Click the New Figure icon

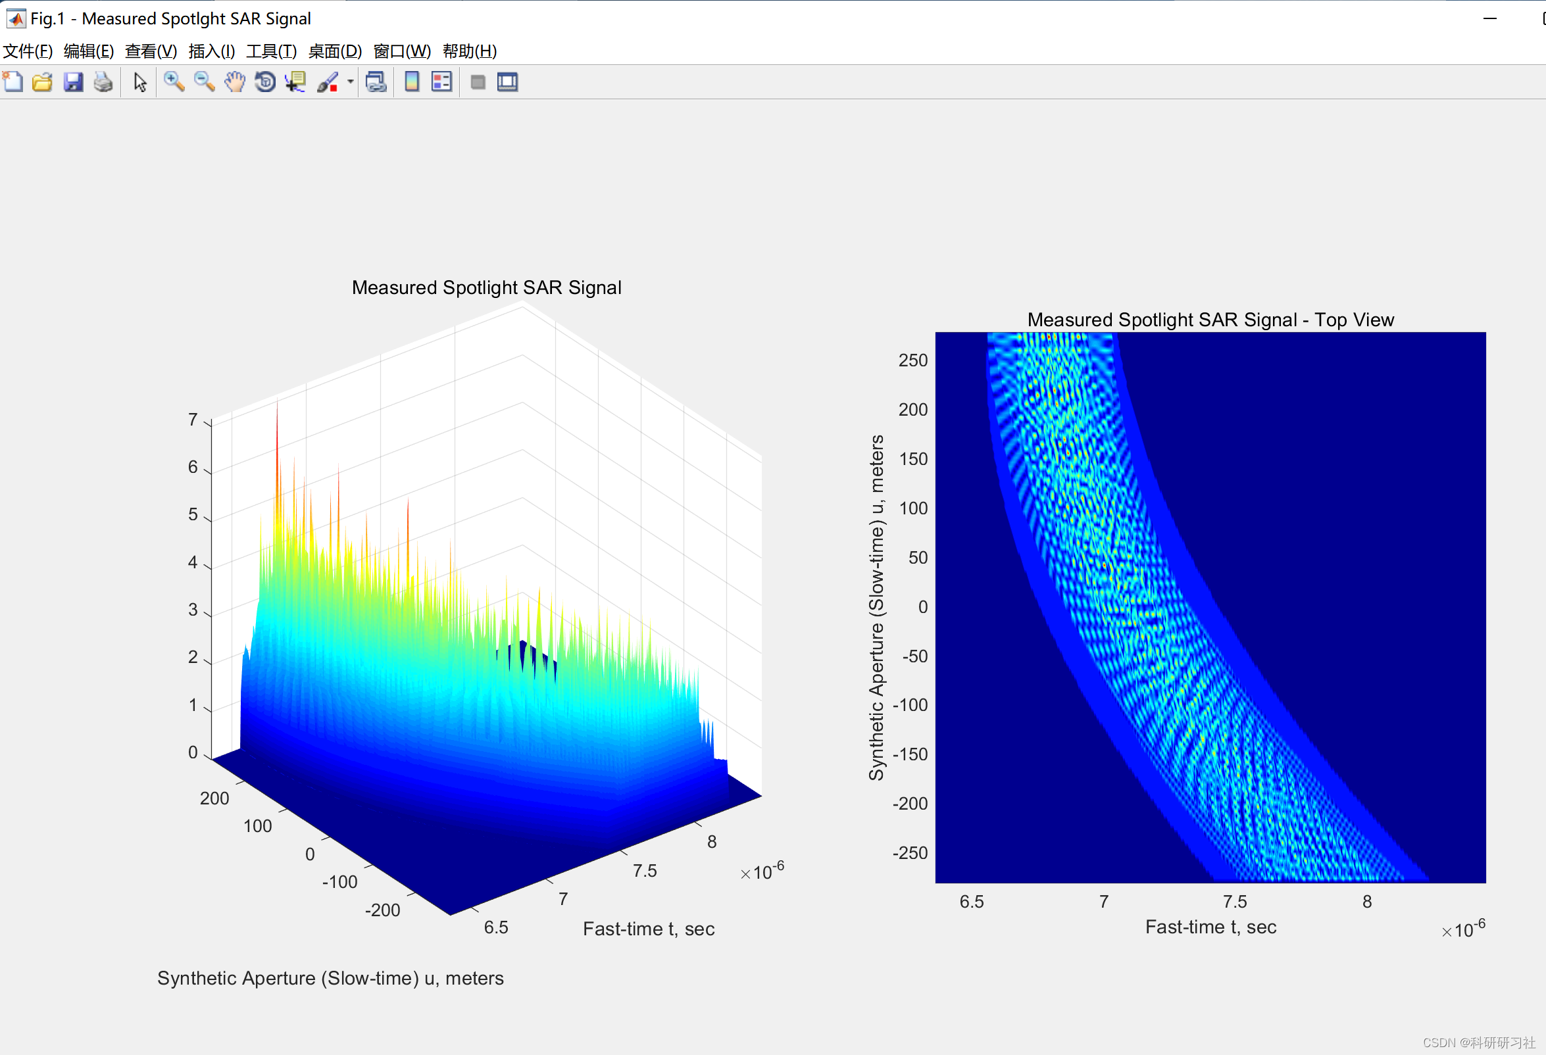click(x=13, y=82)
